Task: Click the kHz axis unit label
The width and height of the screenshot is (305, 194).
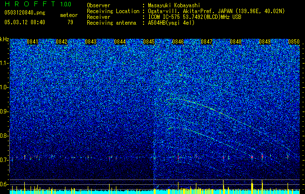Action: pyautogui.click(x=4, y=39)
